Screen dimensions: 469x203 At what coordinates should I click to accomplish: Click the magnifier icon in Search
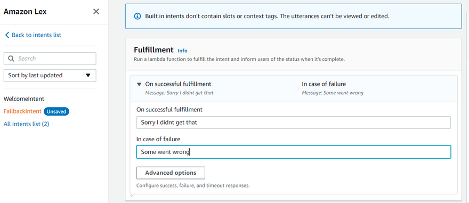coord(11,59)
